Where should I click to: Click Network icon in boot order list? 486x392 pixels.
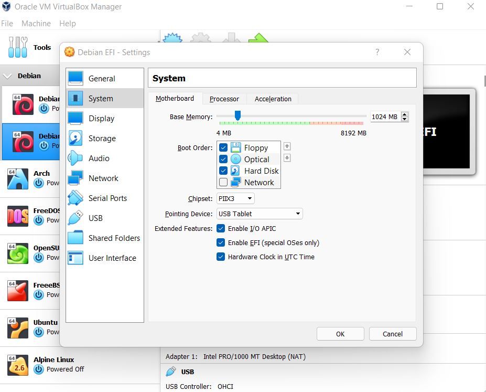pos(236,182)
